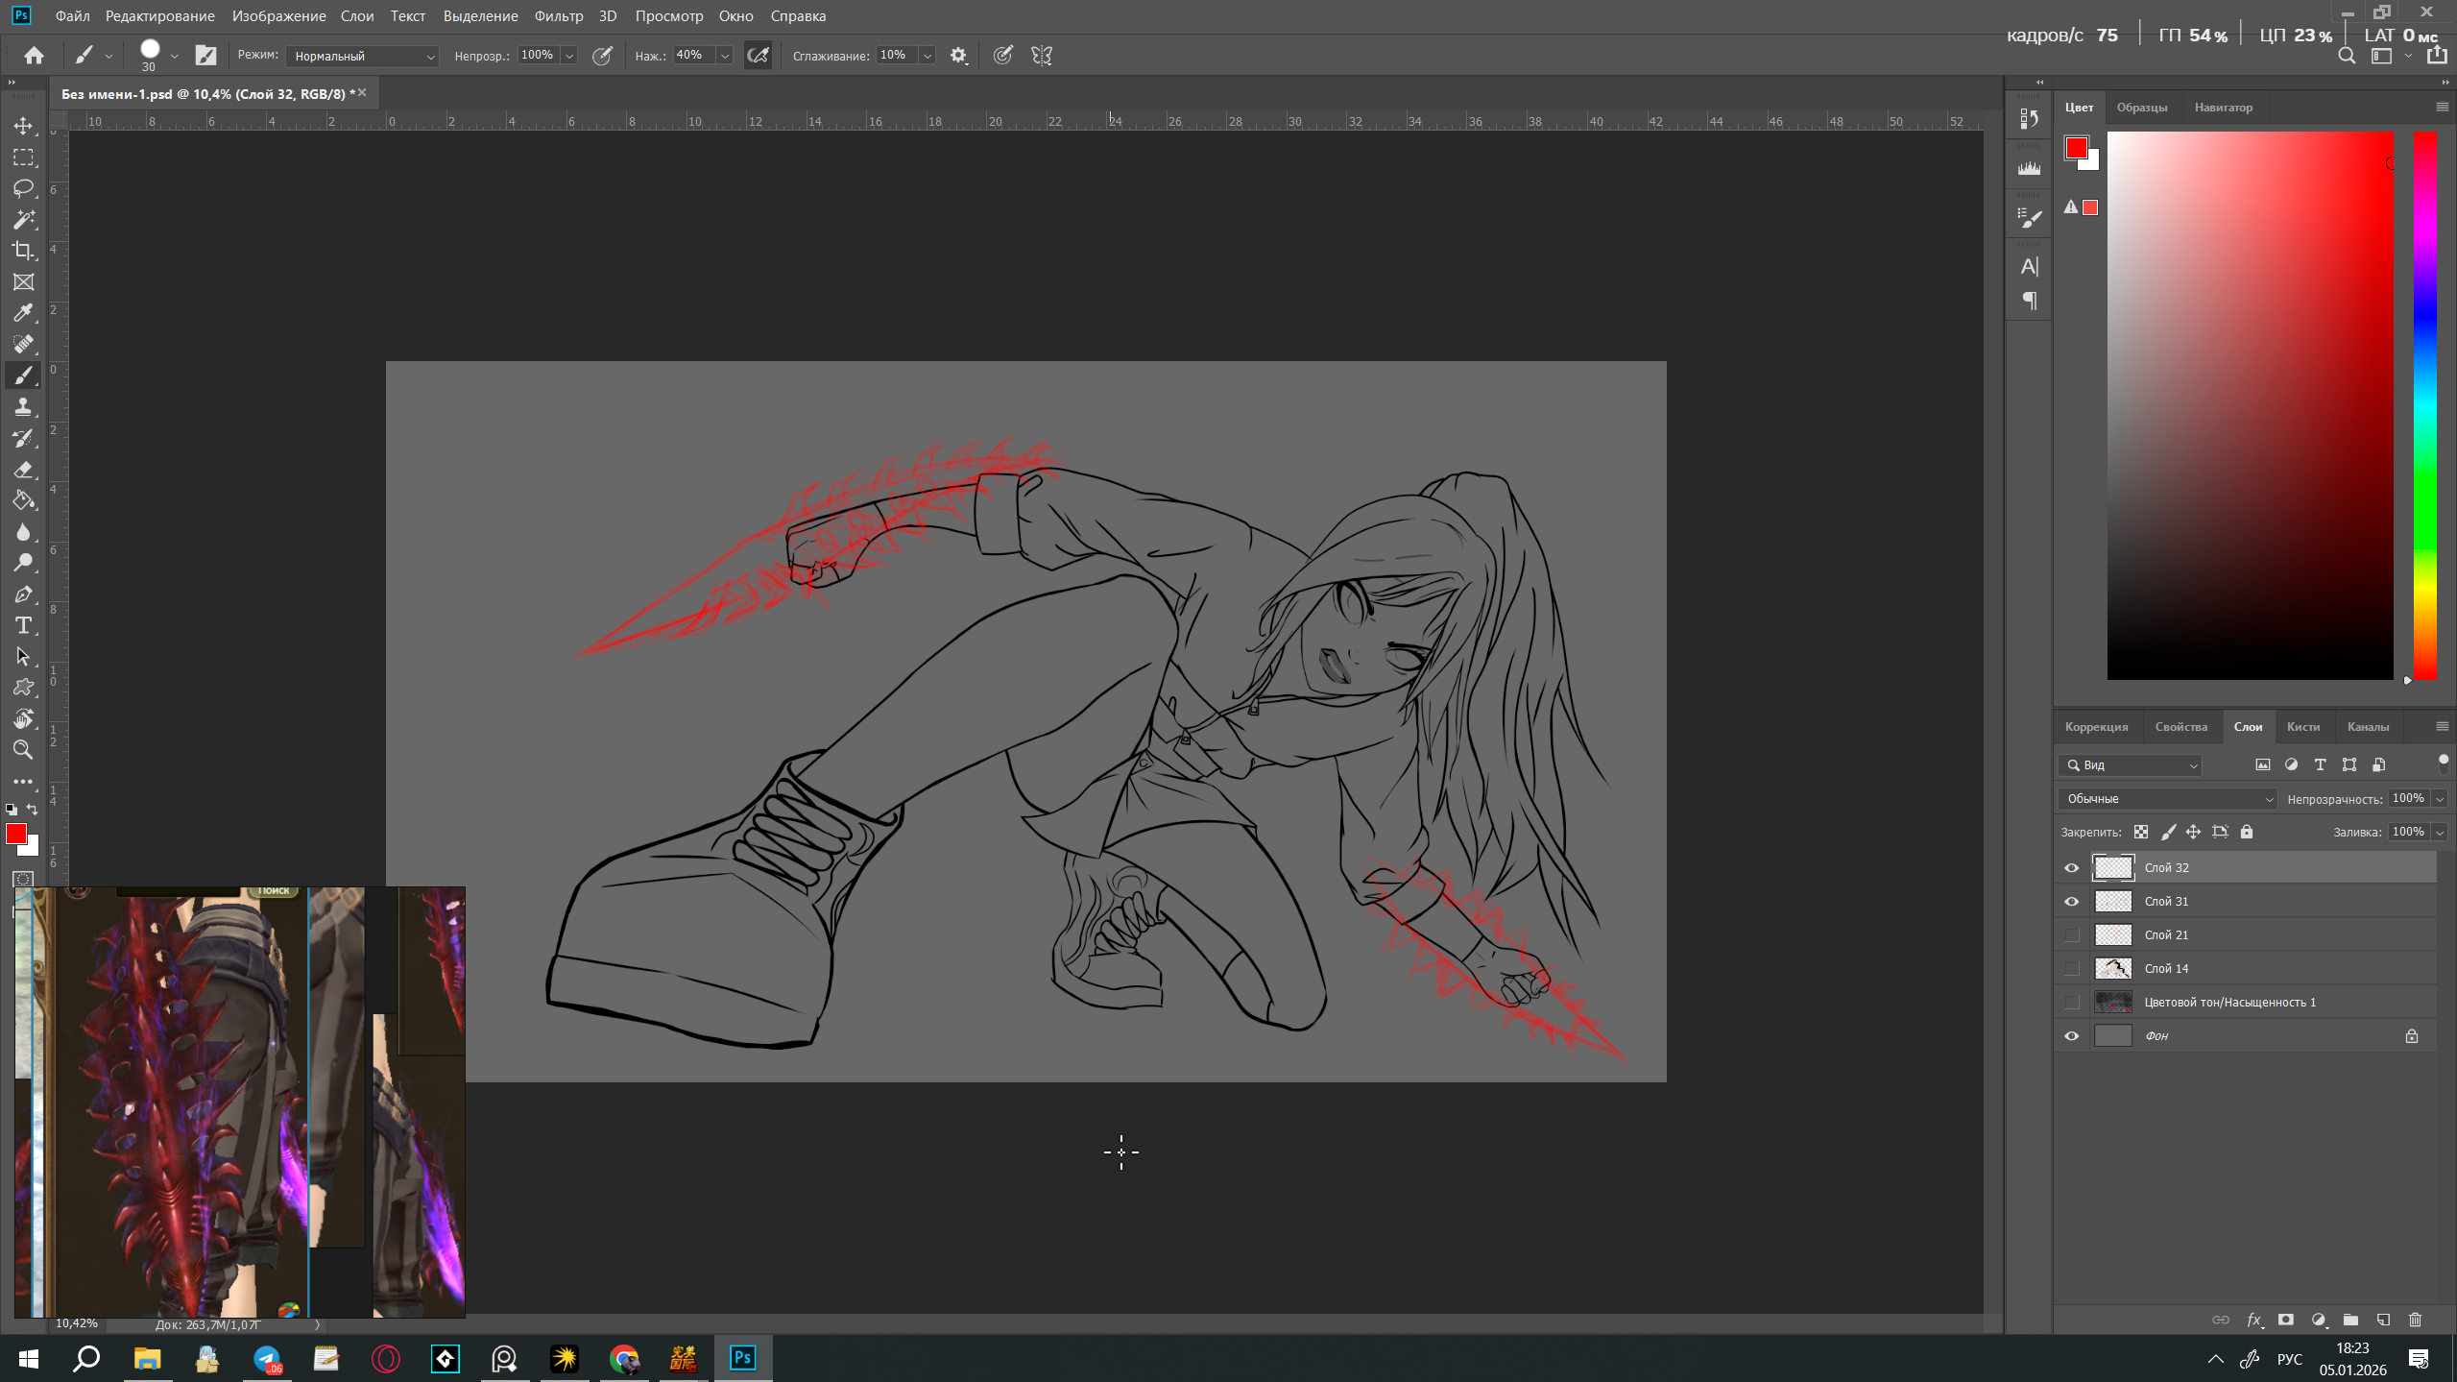
Task: Select the Blur tool
Action: [23, 532]
